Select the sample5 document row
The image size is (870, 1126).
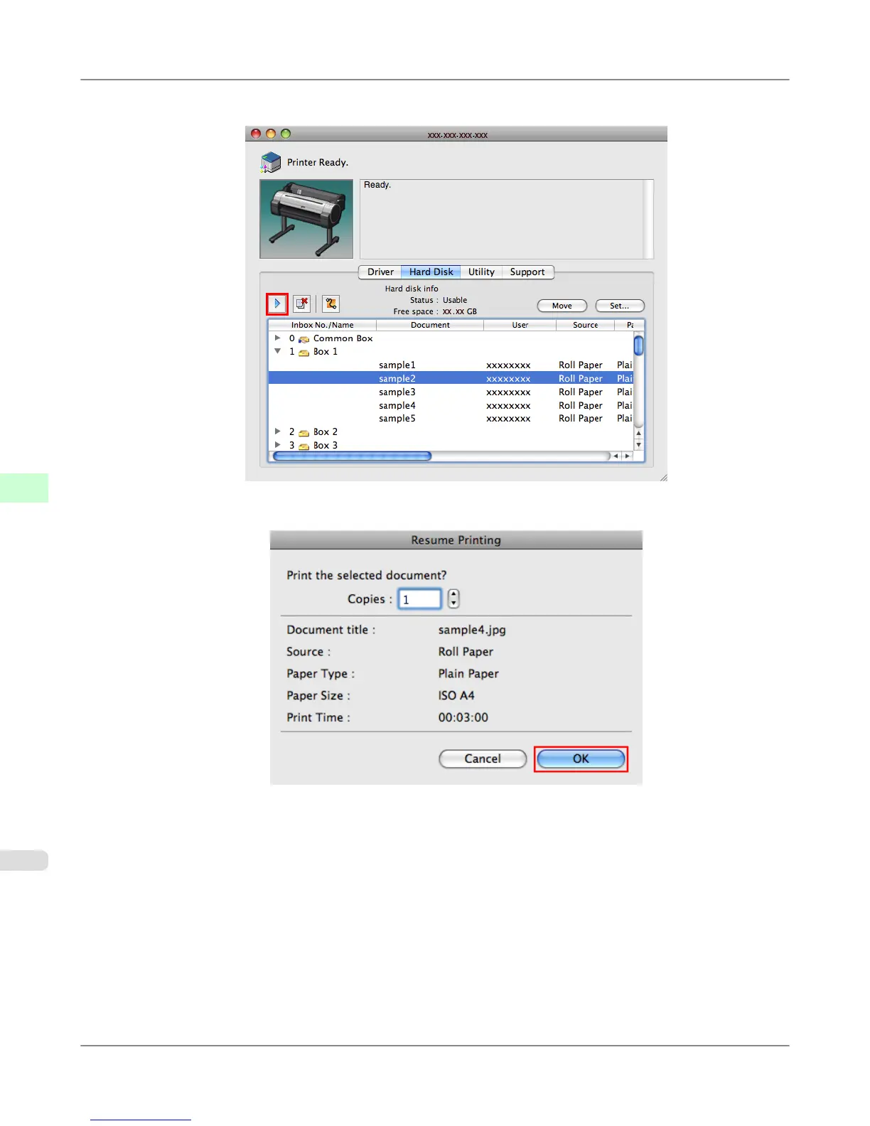coord(451,419)
